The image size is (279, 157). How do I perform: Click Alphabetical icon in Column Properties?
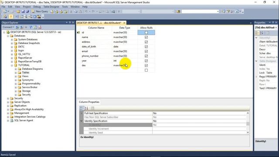pos(87,108)
